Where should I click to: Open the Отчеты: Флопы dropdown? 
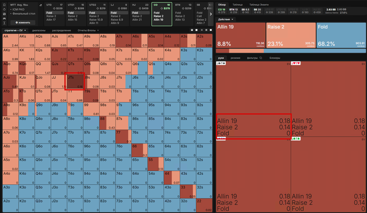pos(88,30)
